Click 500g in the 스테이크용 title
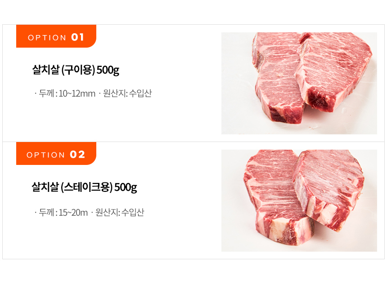 click(x=125, y=187)
